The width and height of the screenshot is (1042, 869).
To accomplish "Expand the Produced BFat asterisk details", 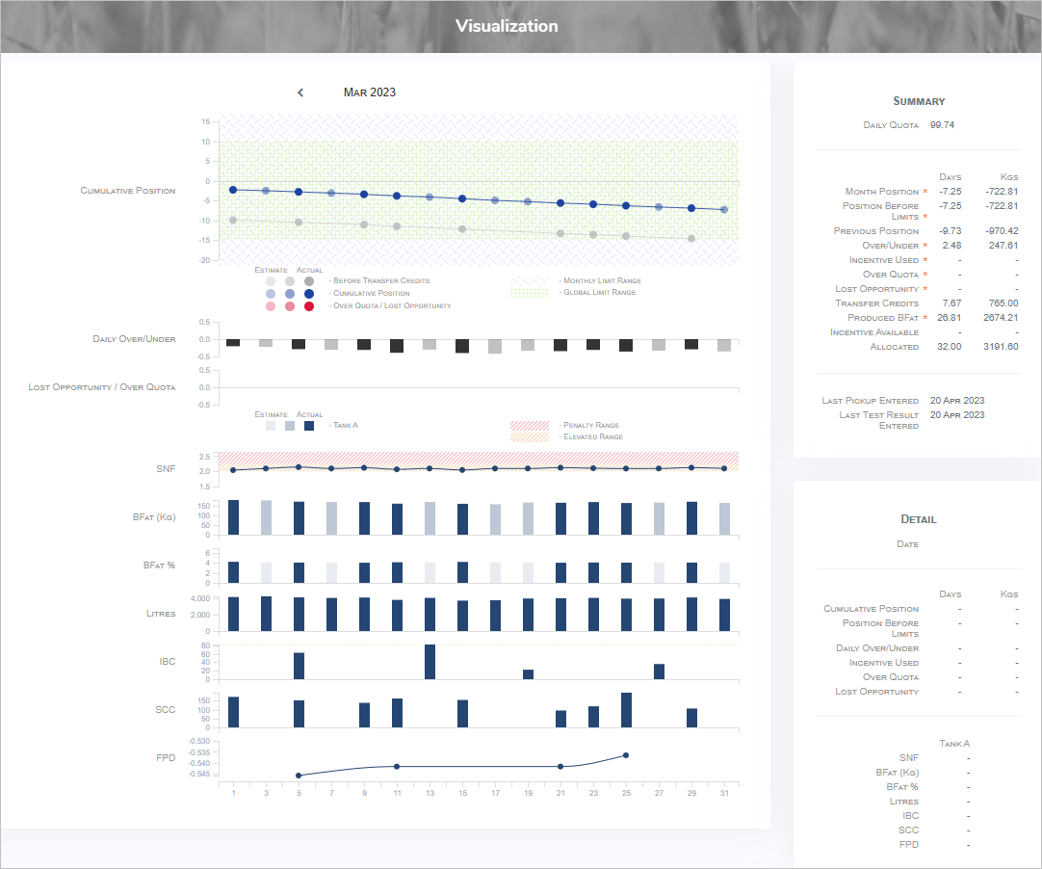I will tap(925, 317).
